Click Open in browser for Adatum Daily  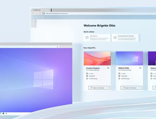130,88
